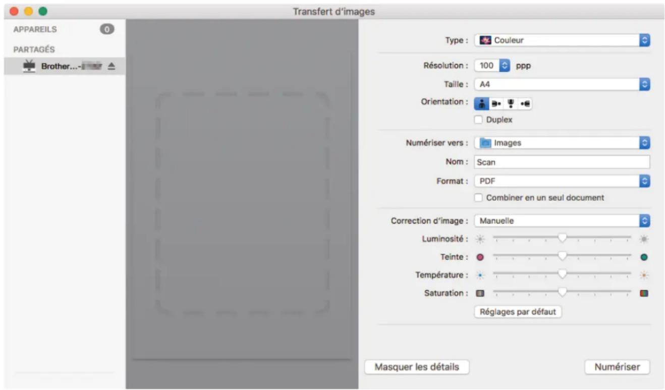Select upside-down orientation icon
The width and height of the screenshot is (665, 390).
coord(511,104)
